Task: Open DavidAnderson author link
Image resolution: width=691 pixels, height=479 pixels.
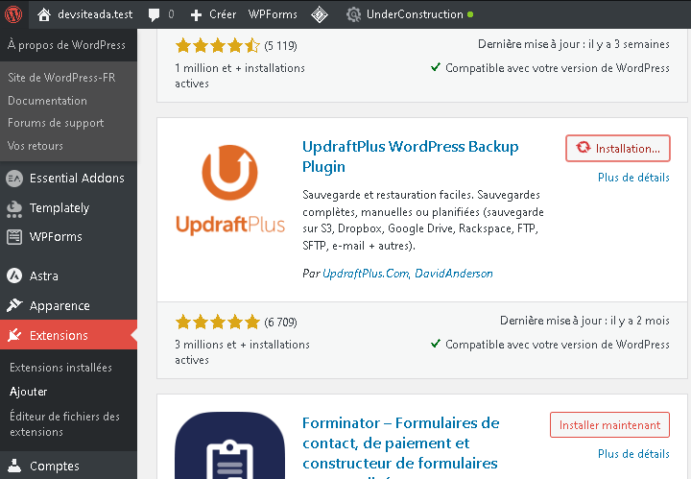Action: click(454, 274)
